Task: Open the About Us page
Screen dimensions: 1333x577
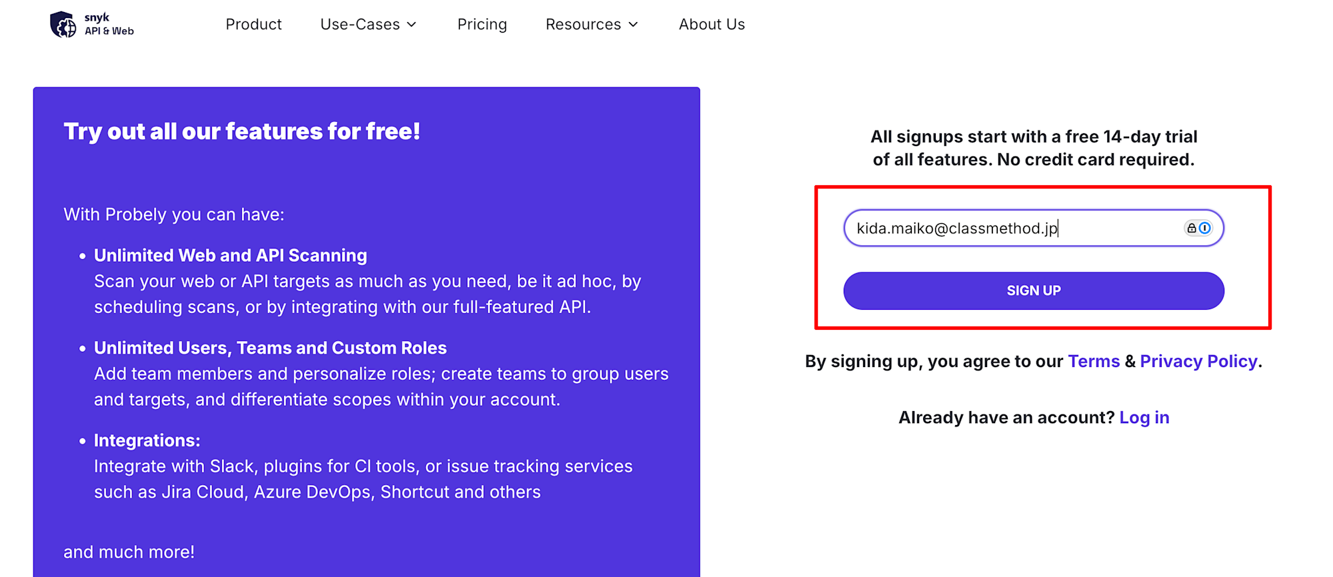Action: click(712, 25)
